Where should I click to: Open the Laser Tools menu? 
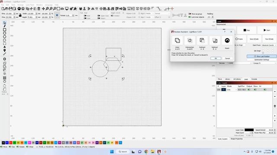(30, 5)
